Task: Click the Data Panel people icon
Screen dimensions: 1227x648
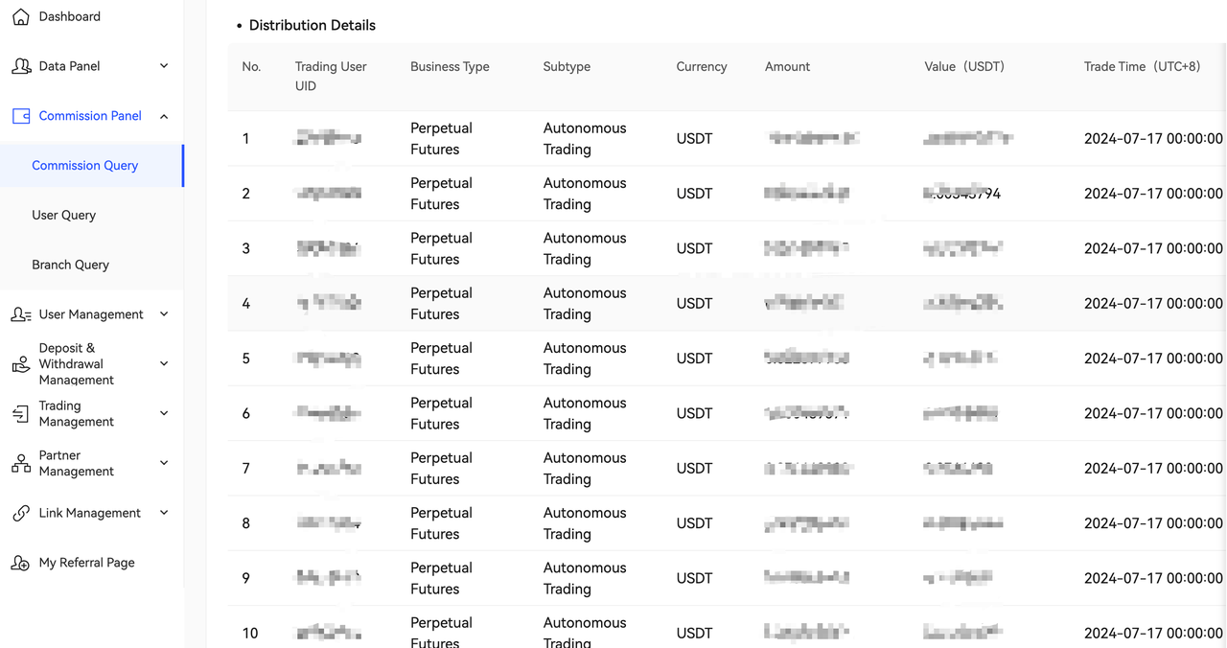Action: [20, 66]
